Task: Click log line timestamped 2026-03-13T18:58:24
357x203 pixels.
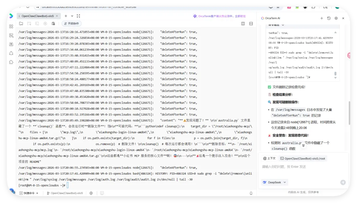Action: point(108,79)
